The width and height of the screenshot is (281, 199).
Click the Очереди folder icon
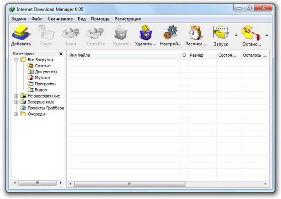pyautogui.click(x=23, y=114)
